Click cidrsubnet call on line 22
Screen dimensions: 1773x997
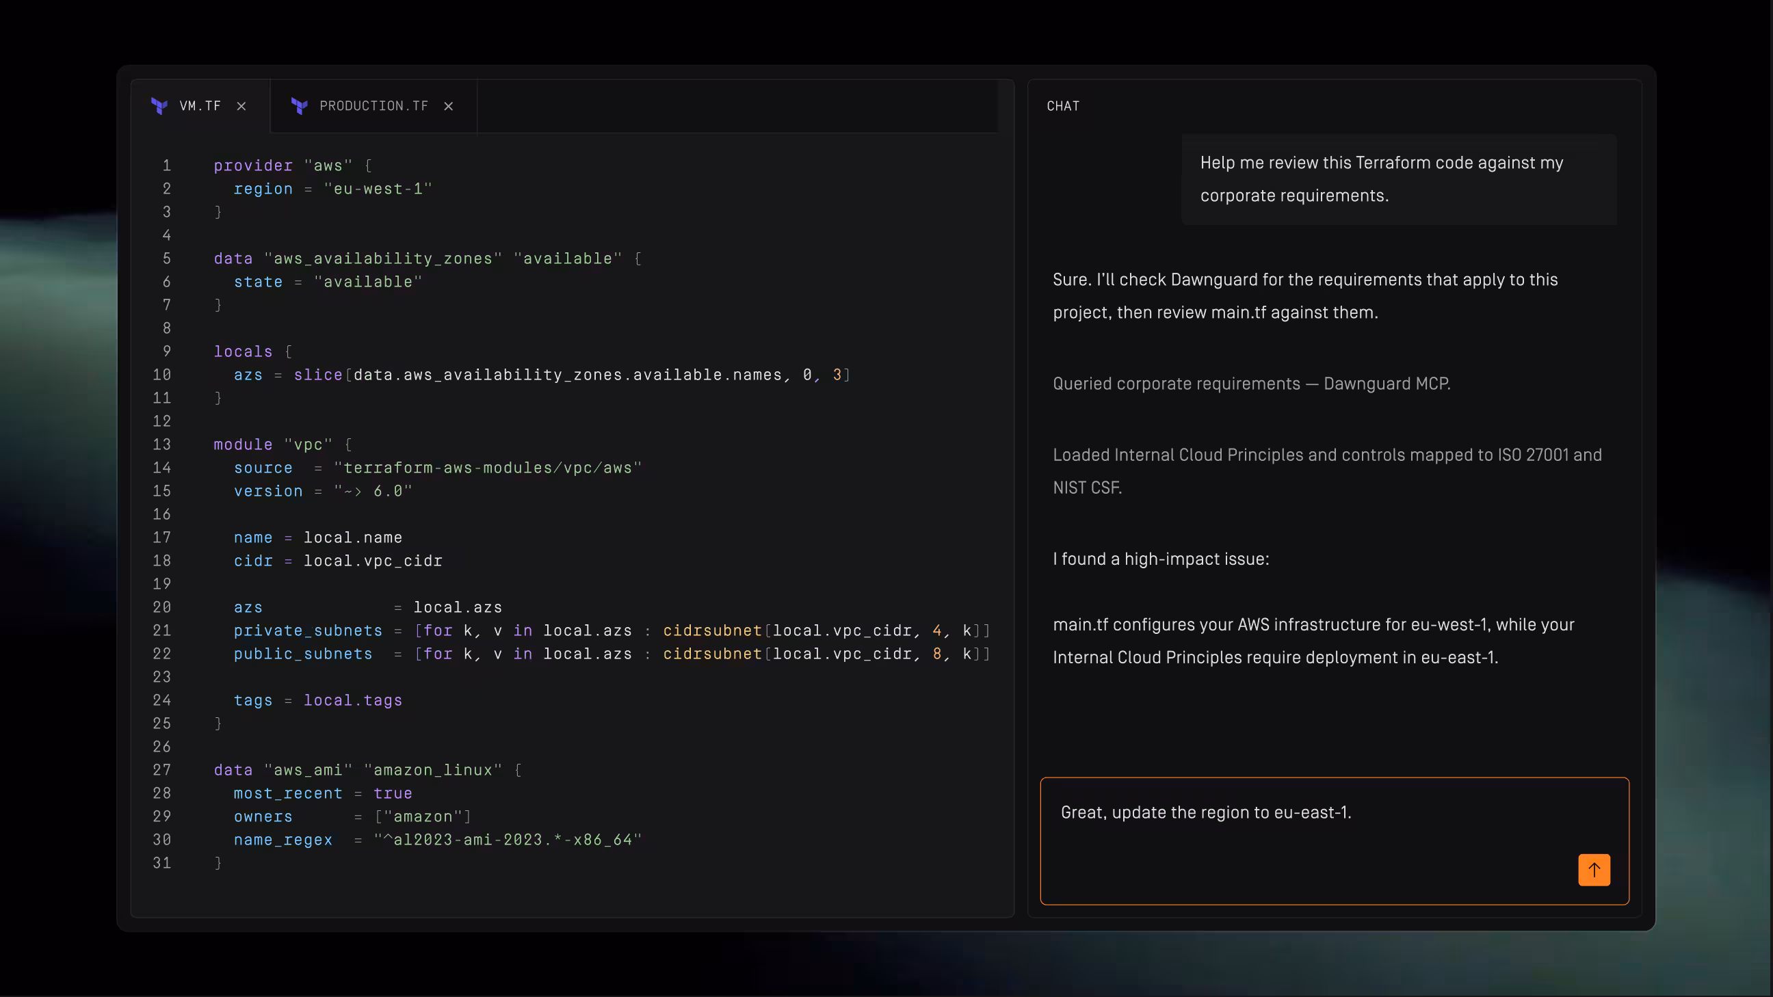point(712,654)
